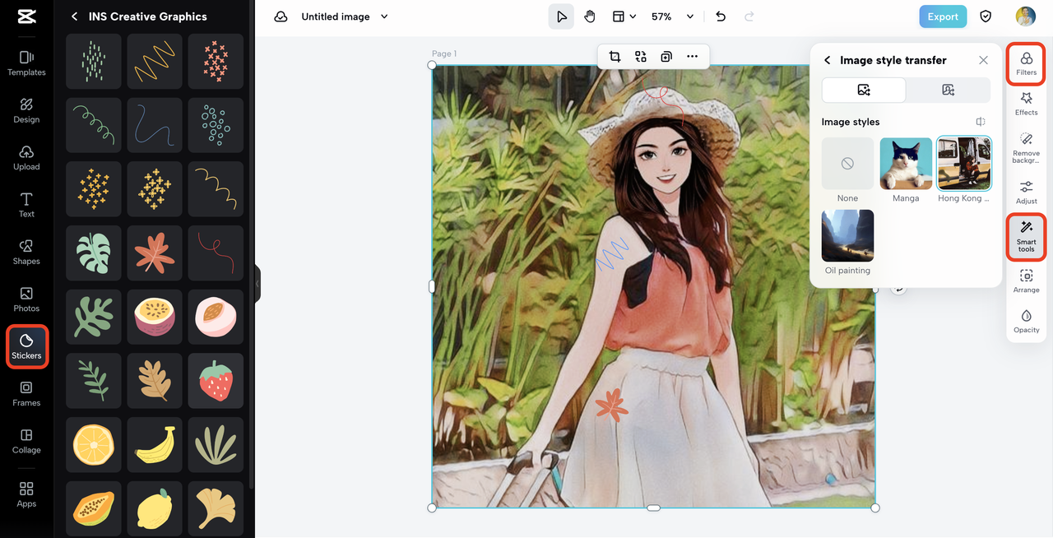This screenshot has height=538, width=1053.
Task: Open the Effects panel
Action: coord(1026,104)
